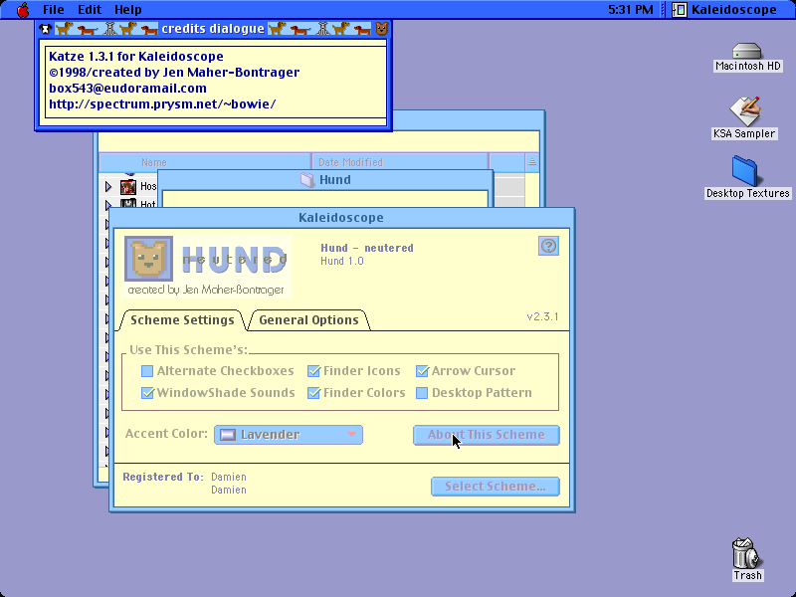Image resolution: width=796 pixels, height=597 pixels.
Task: Click the Hund dog face scheme logo
Action: (148, 259)
